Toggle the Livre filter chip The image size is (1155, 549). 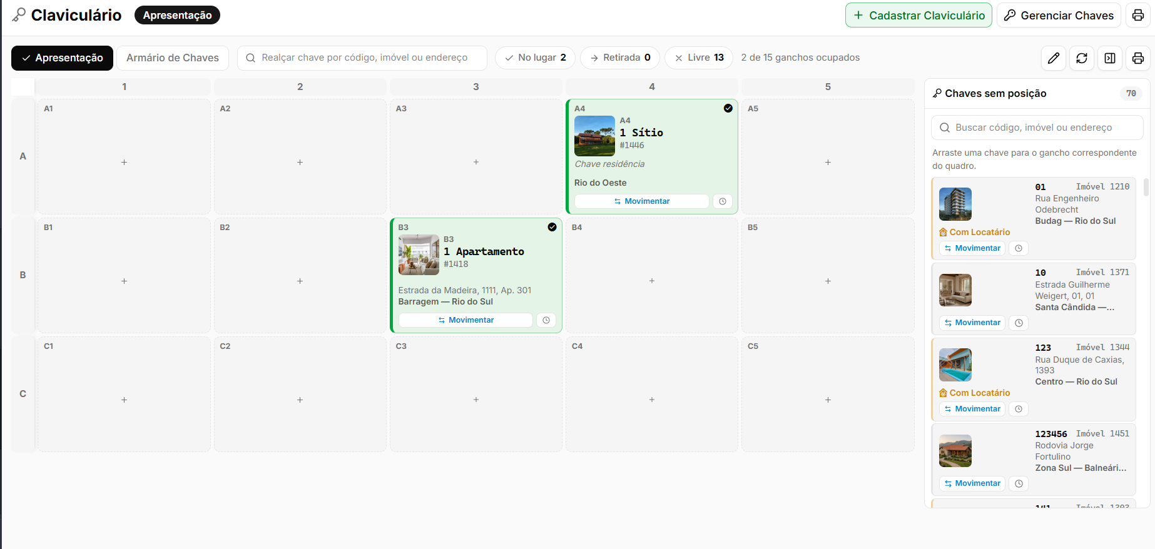point(699,58)
